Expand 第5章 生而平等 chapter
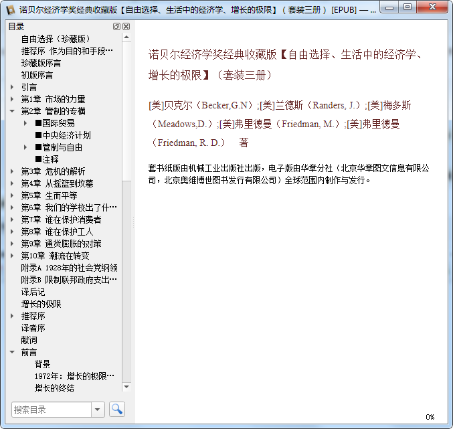The width and height of the screenshot is (453, 429). [12, 195]
